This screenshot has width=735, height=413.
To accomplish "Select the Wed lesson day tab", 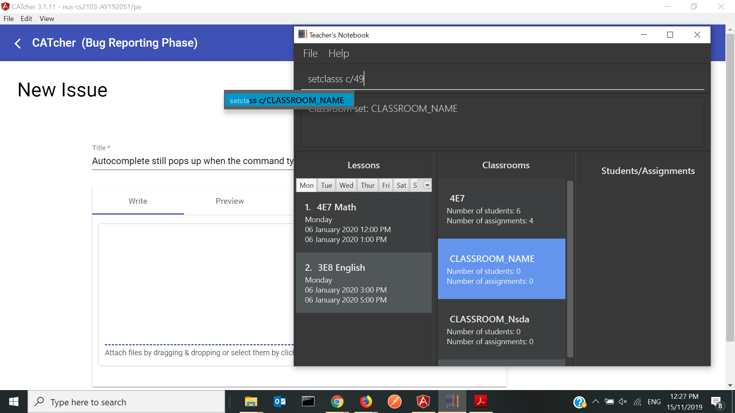I will point(346,185).
